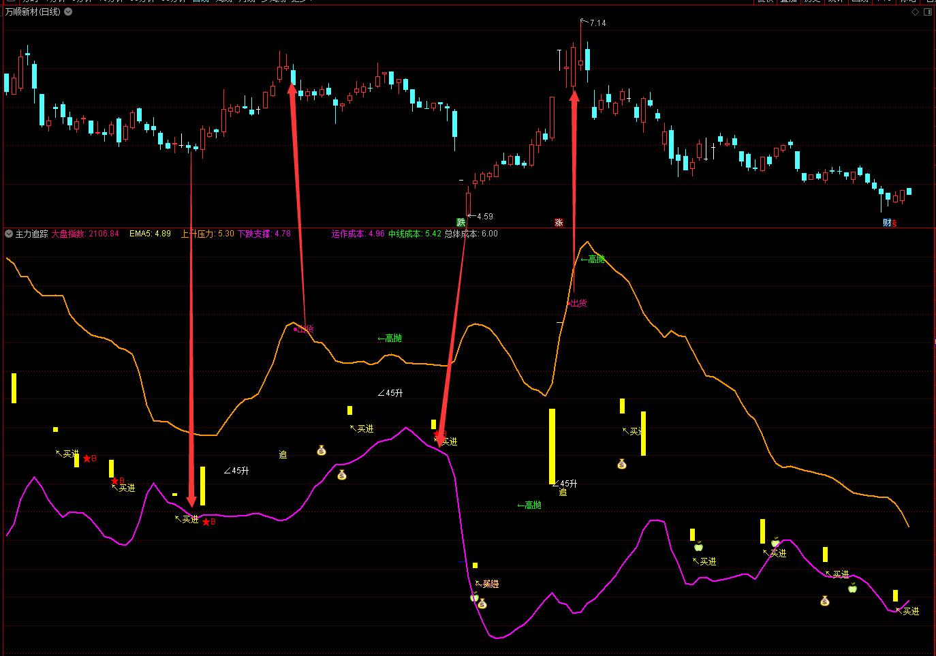This screenshot has height=656, width=936.
Task: Open the 万顺新材(日线) chart dropdown arrow
Action: pyautogui.click(x=68, y=12)
